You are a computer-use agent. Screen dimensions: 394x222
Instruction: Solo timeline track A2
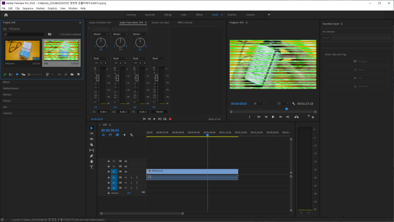coord(131,183)
